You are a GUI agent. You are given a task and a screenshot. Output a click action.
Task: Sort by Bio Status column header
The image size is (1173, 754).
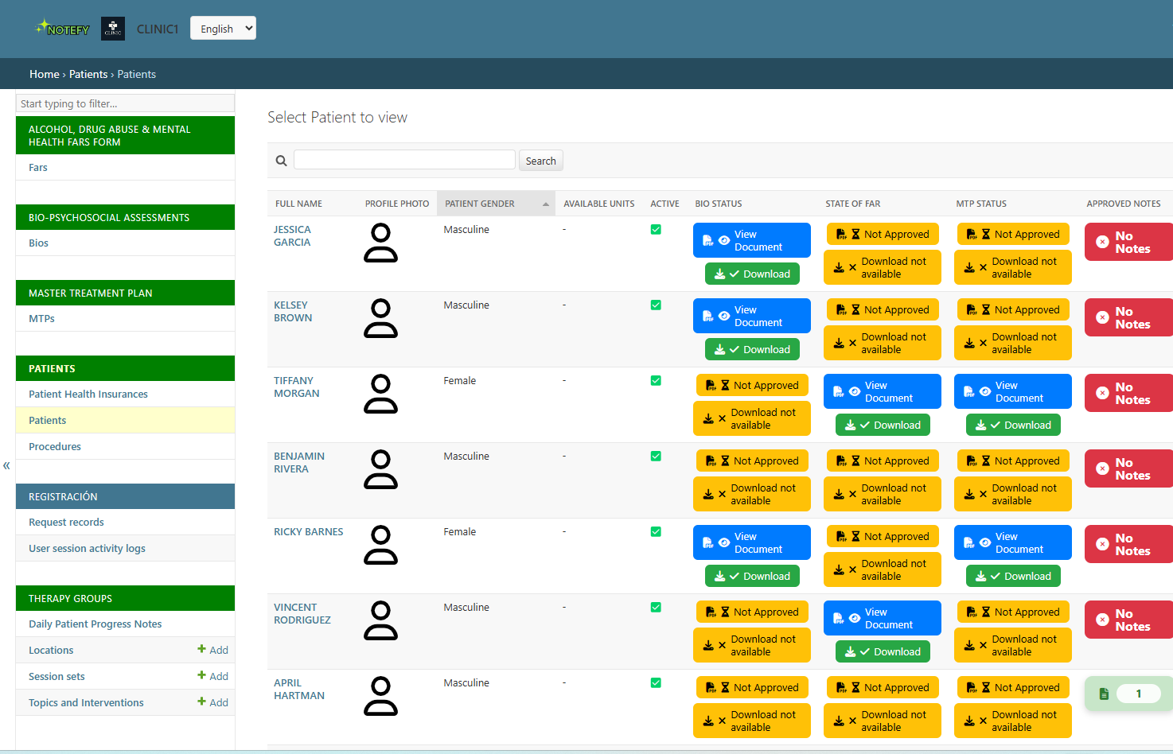pos(719,204)
